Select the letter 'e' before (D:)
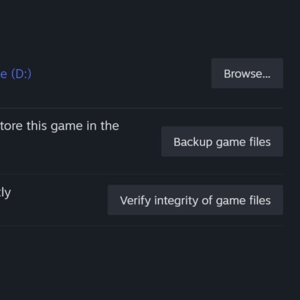Viewport: 300px width, 300px height. click(x=4, y=74)
